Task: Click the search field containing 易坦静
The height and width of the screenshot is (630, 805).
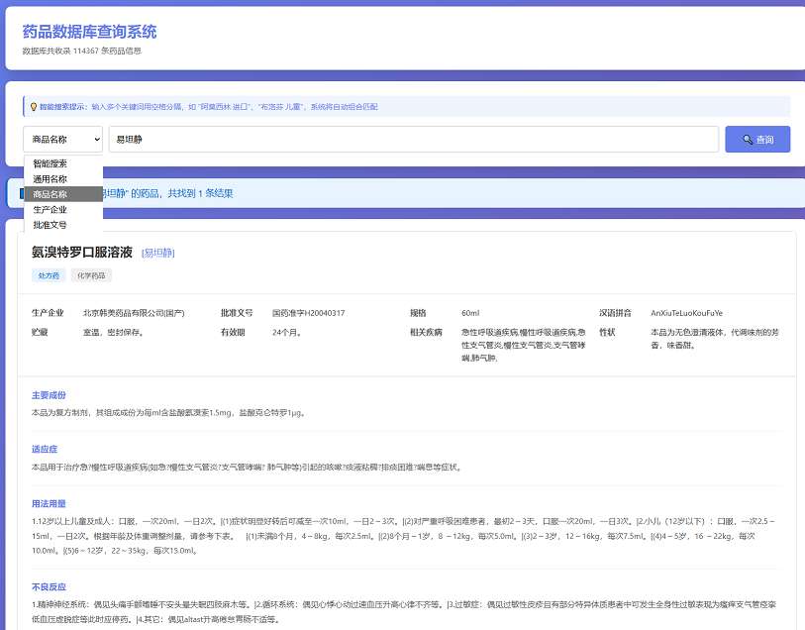Action: [x=413, y=140]
